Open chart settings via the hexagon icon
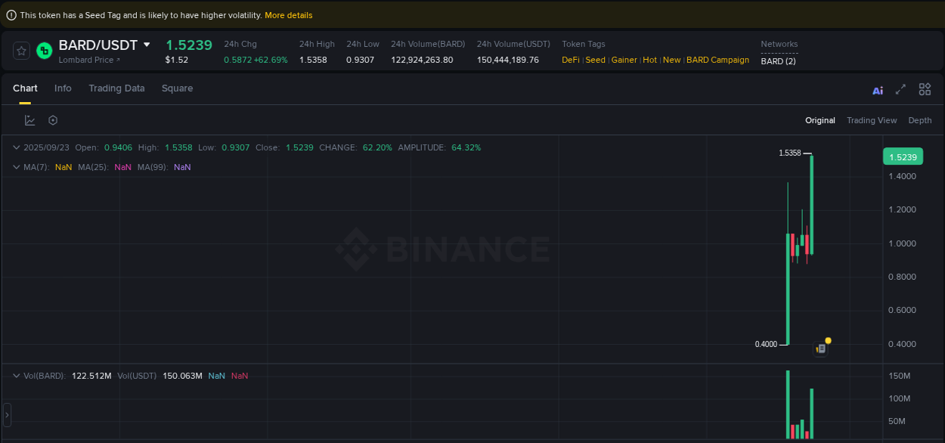This screenshot has width=945, height=443. [52, 119]
